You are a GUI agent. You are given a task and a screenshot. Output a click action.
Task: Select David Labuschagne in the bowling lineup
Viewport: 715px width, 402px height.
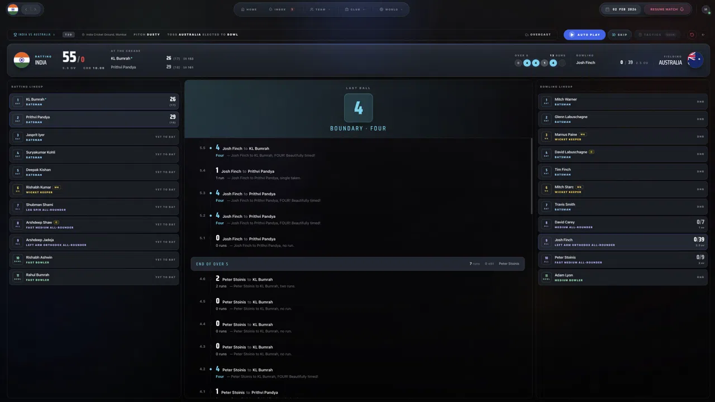tap(623, 154)
